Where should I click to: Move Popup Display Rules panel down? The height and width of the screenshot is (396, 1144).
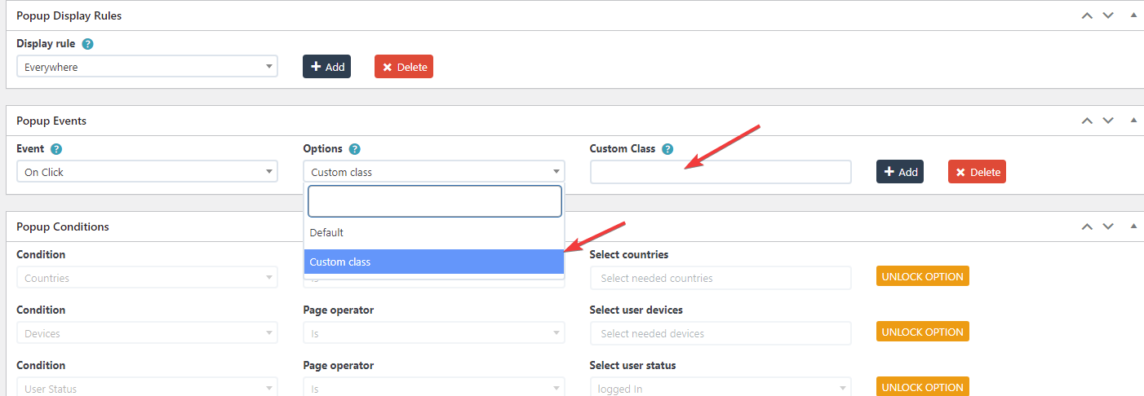[1108, 15]
